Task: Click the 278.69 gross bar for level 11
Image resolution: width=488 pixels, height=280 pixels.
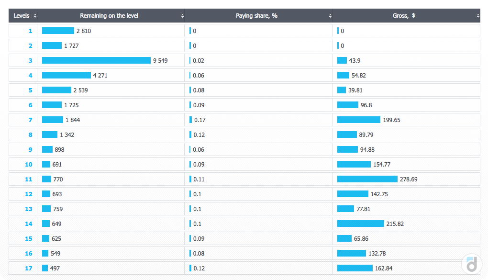Action: [x=367, y=179]
